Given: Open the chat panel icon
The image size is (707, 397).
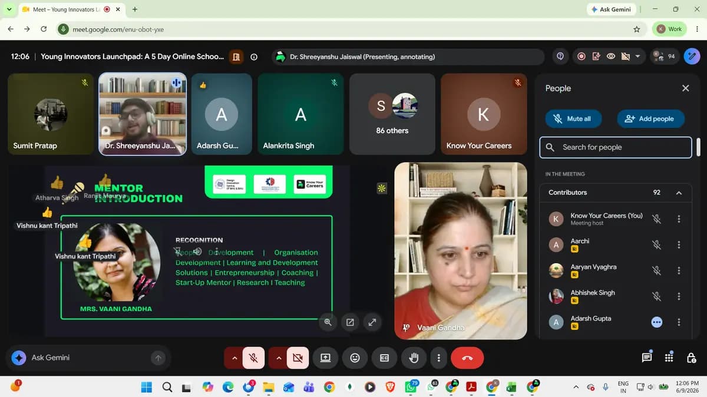Looking at the screenshot, I should click(x=647, y=358).
